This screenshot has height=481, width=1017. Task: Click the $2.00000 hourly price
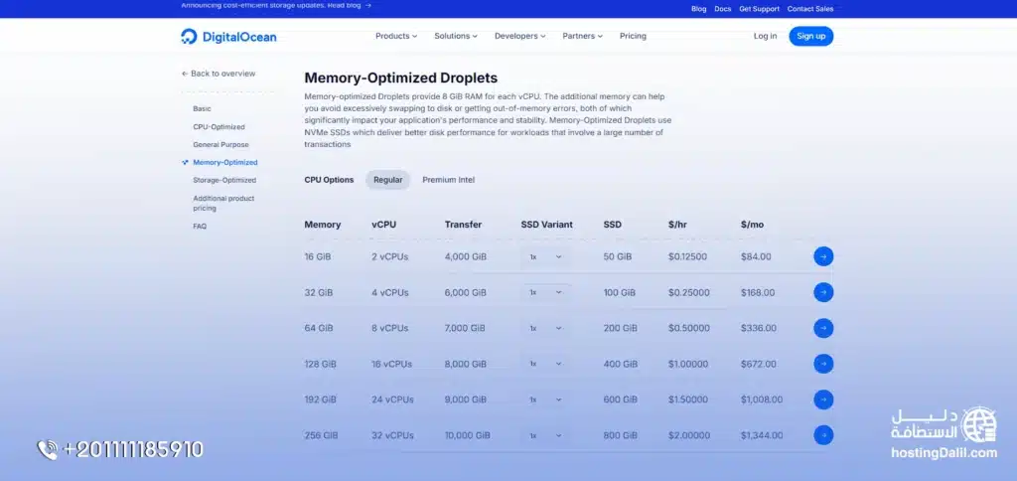pyautogui.click(x=689, y=435)
